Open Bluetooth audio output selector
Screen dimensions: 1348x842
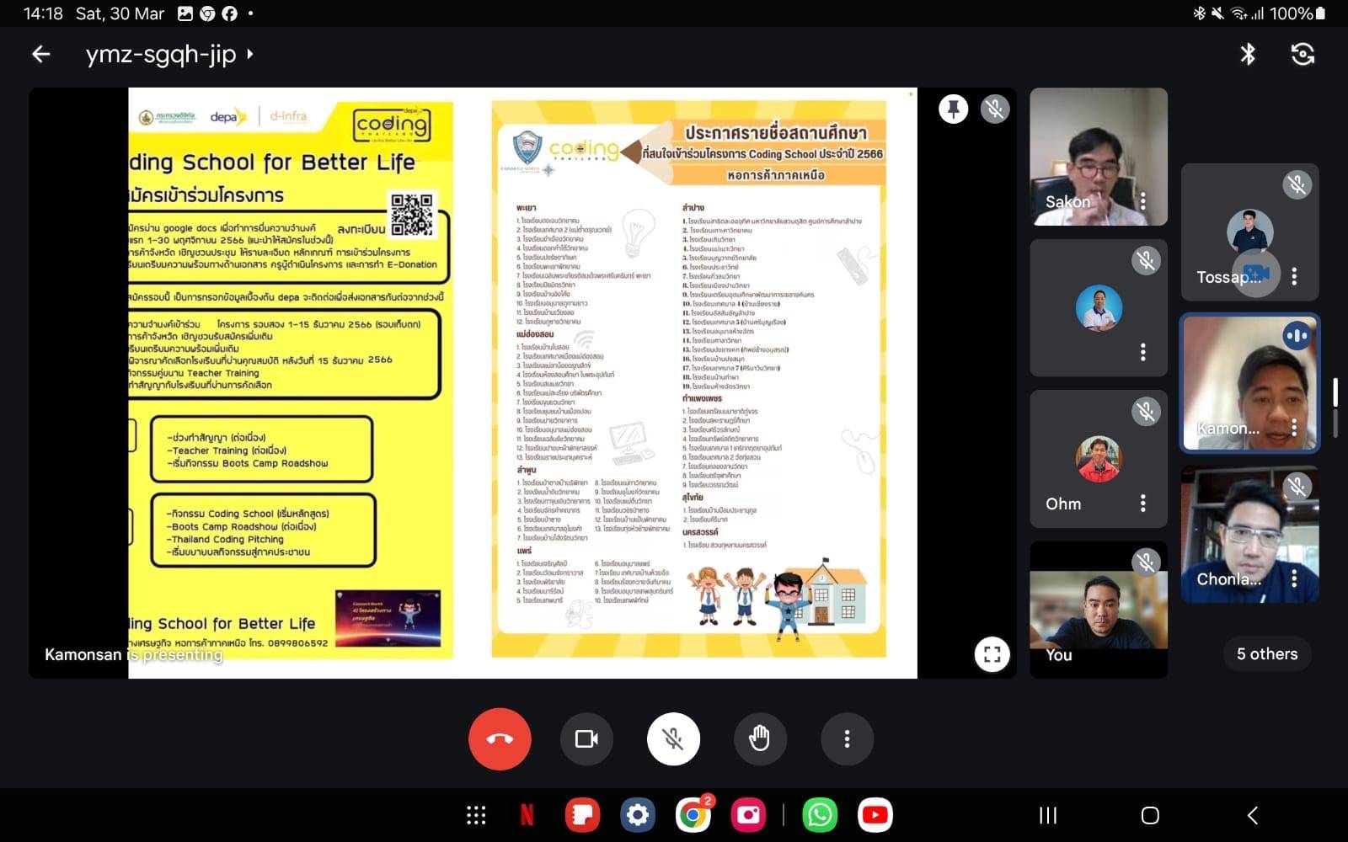1248,55
